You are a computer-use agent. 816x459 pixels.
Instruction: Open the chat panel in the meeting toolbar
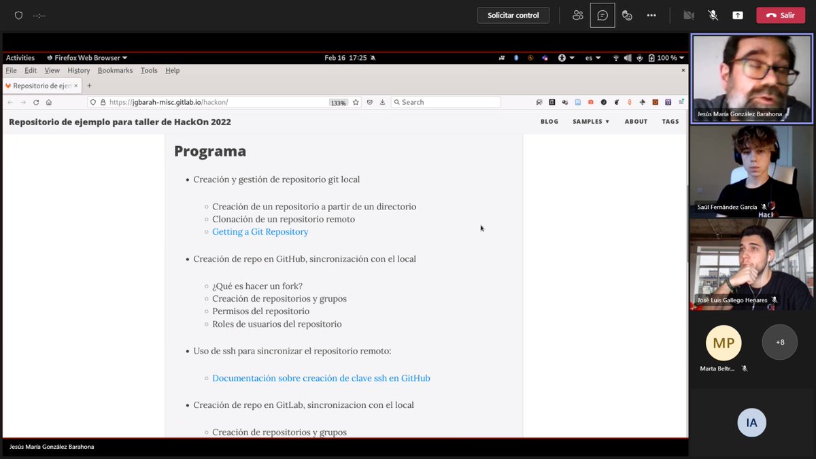[602, 15]
